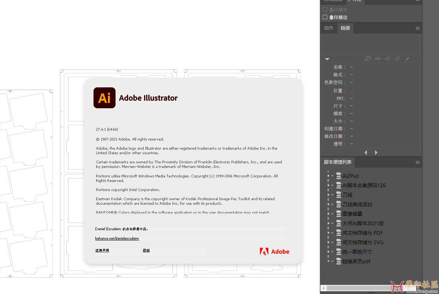Image resolution: width=439 pixels, height=294 pixels.
Task: Click the Portions copyright Intel Corporation line
Action: (128, 190)
